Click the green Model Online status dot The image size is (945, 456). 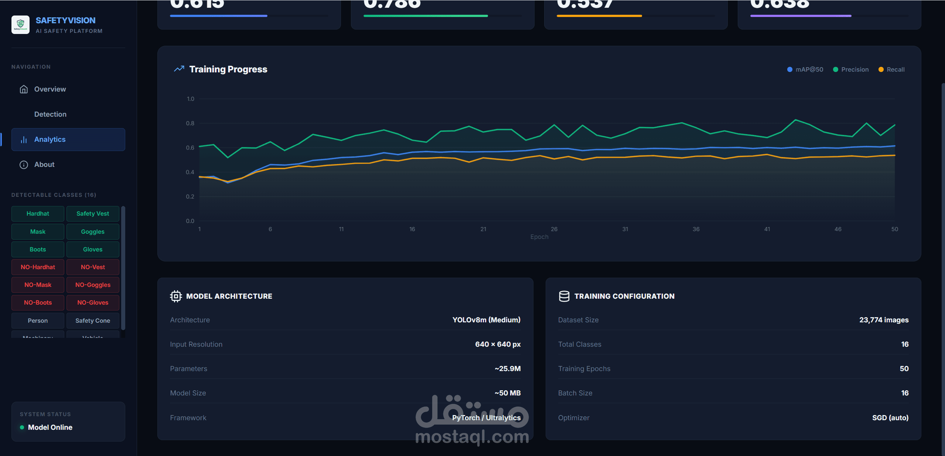click(x=22, y=427)
